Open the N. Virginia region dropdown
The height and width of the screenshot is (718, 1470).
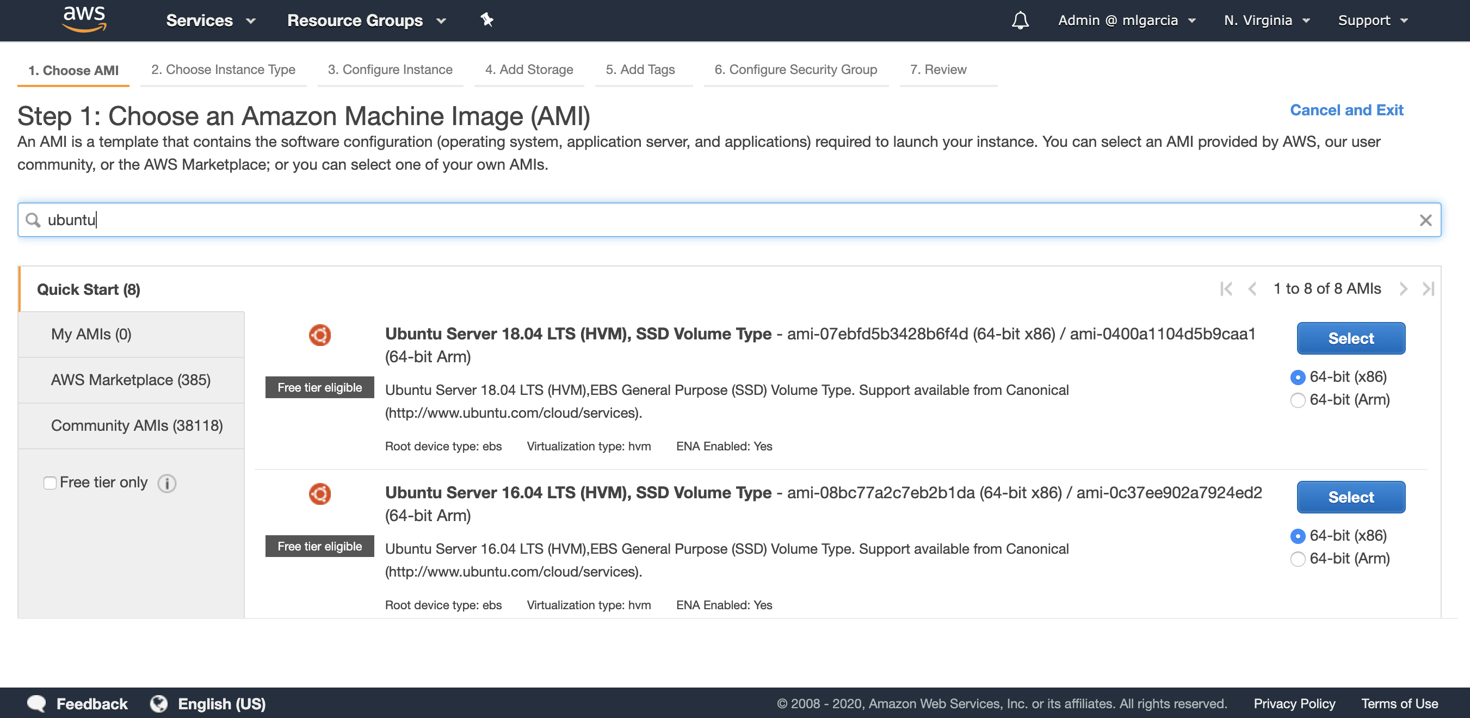coord(1267,21)
